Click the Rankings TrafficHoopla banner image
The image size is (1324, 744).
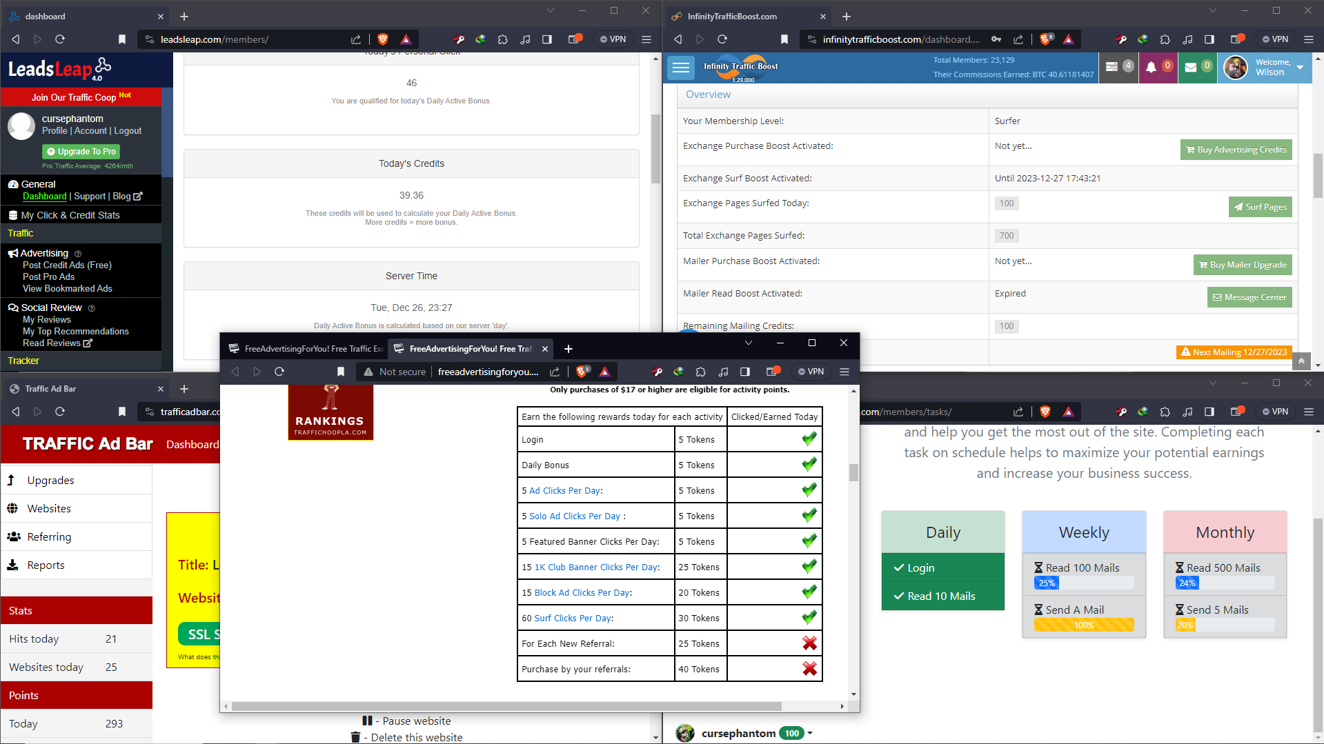coord(330,412)
